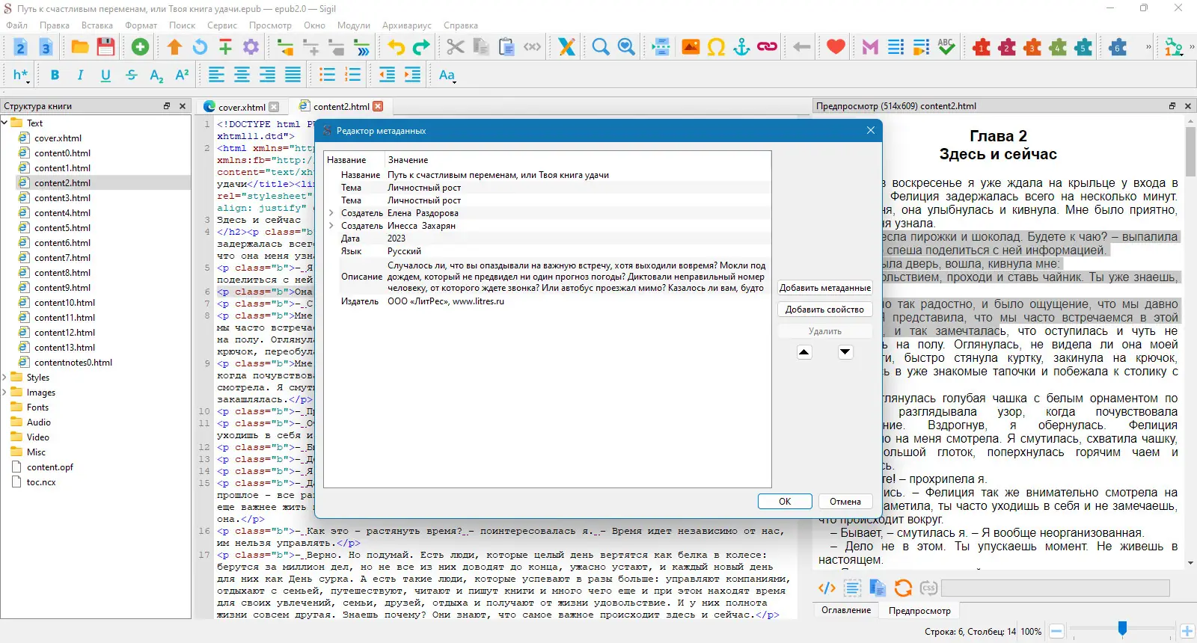
Task: Insert an image with the orange picture icon
Action: tap(691, 47)
